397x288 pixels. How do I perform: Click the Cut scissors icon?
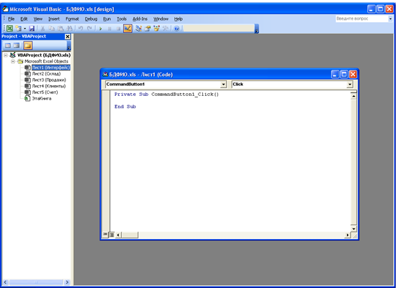[x=42, y=29]
